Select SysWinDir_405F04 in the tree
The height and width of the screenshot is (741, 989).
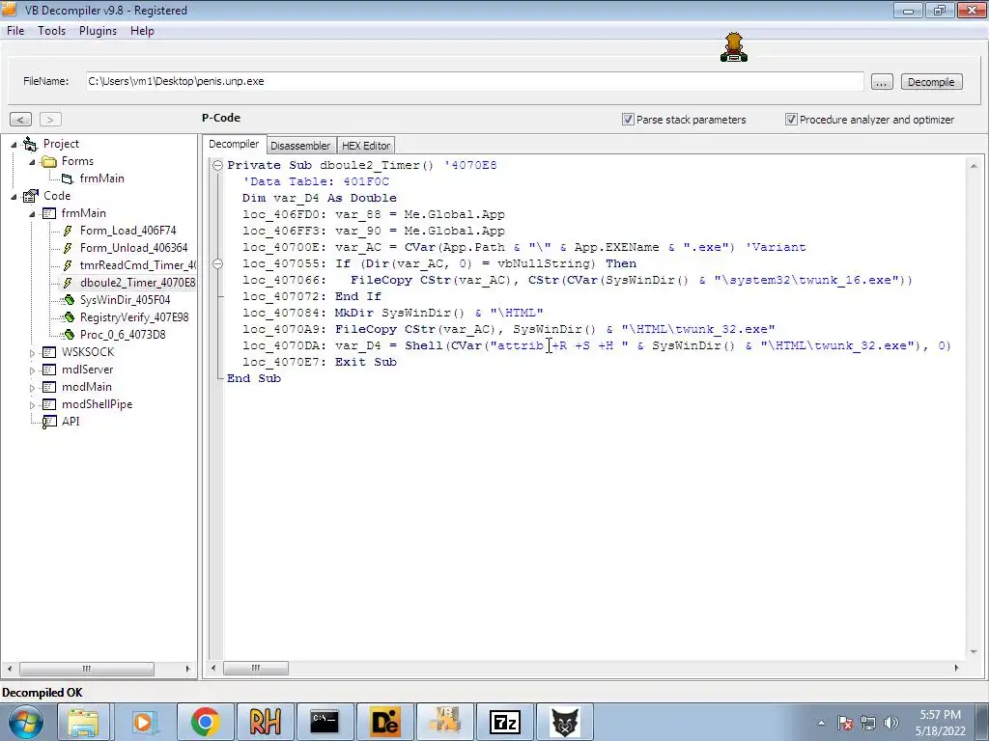[x=125, y=300]
